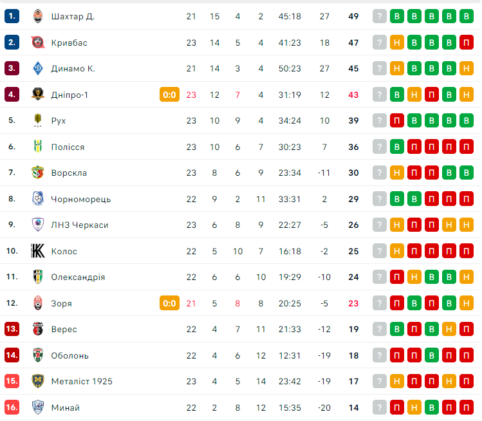Click the Олександрія team name
Viewport: 482px width, 421px height.
click(78, 277)
